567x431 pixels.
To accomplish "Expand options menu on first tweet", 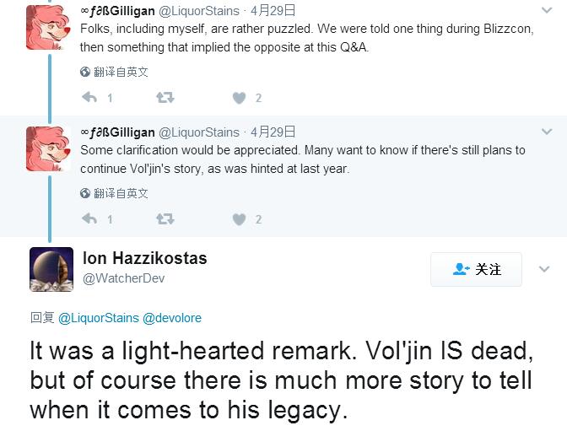I will point(546,11).
